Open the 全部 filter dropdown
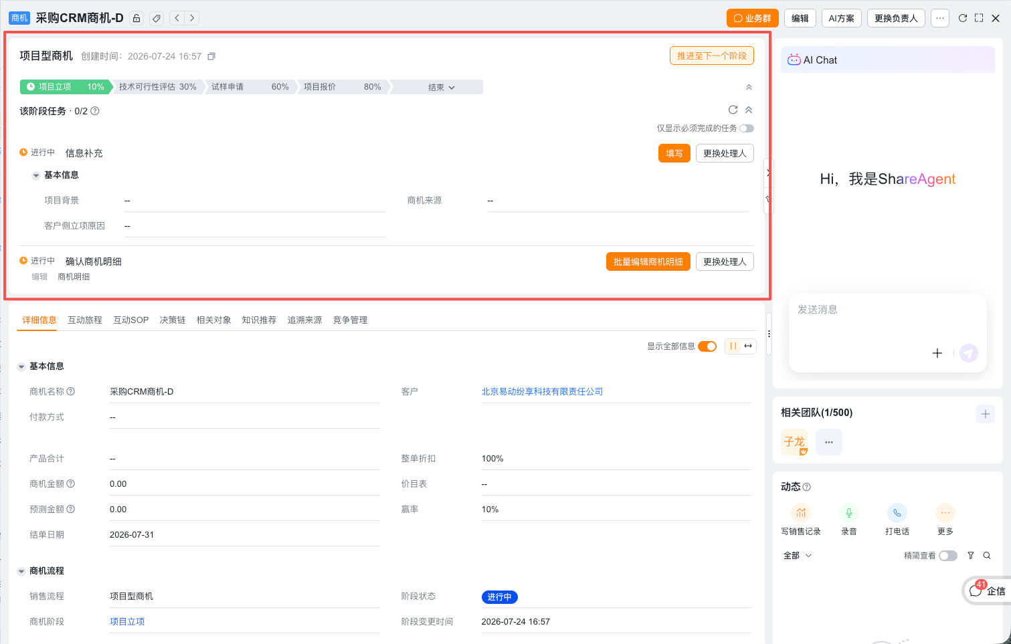Image resolution: width=1011 pixels, height=644 pixels. [x=798, y=556]
